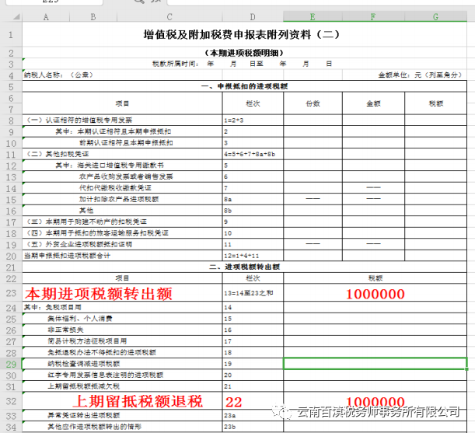Click the cell 其中：免税项目用
This screenshot has width=475, height=433.
pos(122,307)
